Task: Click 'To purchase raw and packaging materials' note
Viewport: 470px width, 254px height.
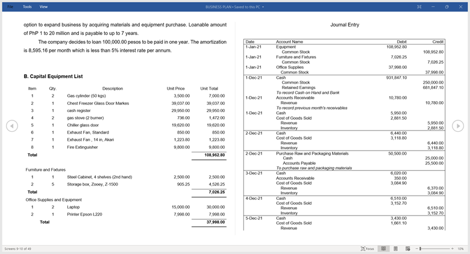Action: [314, 168]
